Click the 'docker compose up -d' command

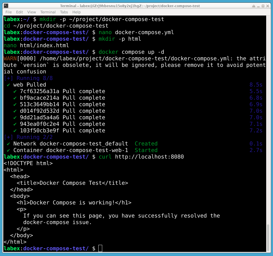(x=131, y=52)
